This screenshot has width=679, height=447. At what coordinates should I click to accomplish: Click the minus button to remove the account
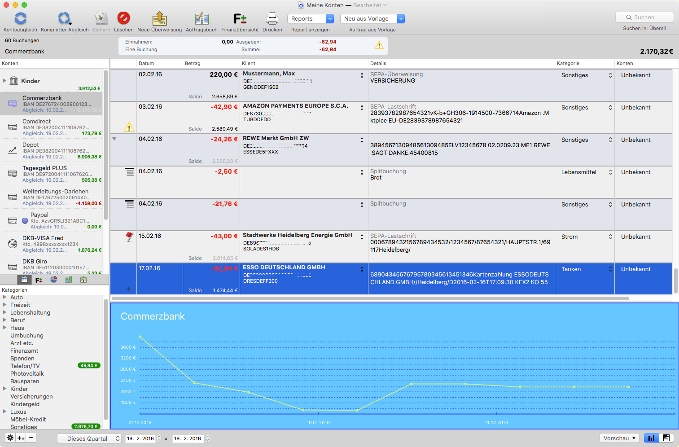(31, 438)
